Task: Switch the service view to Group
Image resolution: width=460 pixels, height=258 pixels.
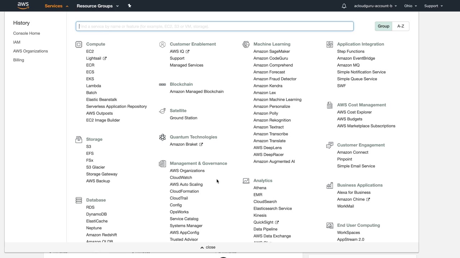Action: [x=383, y=26]
